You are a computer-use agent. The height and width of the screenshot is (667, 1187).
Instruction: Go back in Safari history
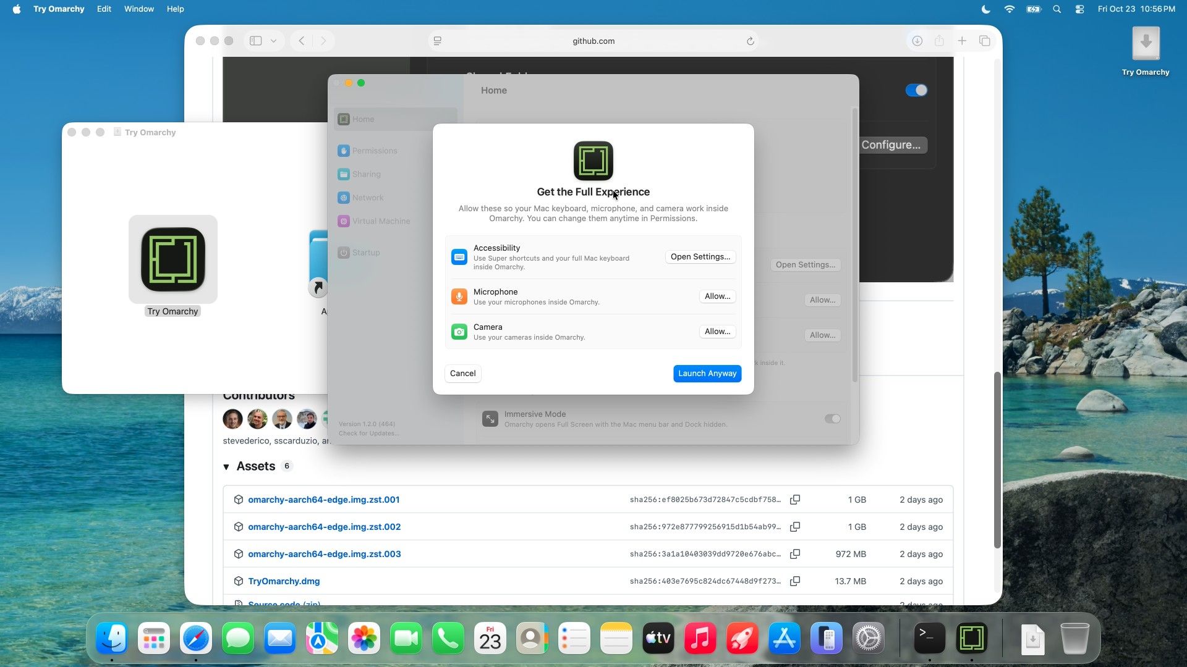coord(302,41)
